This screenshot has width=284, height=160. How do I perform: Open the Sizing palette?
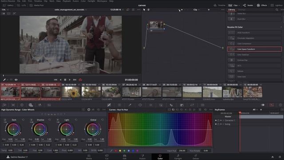(192, 105)
